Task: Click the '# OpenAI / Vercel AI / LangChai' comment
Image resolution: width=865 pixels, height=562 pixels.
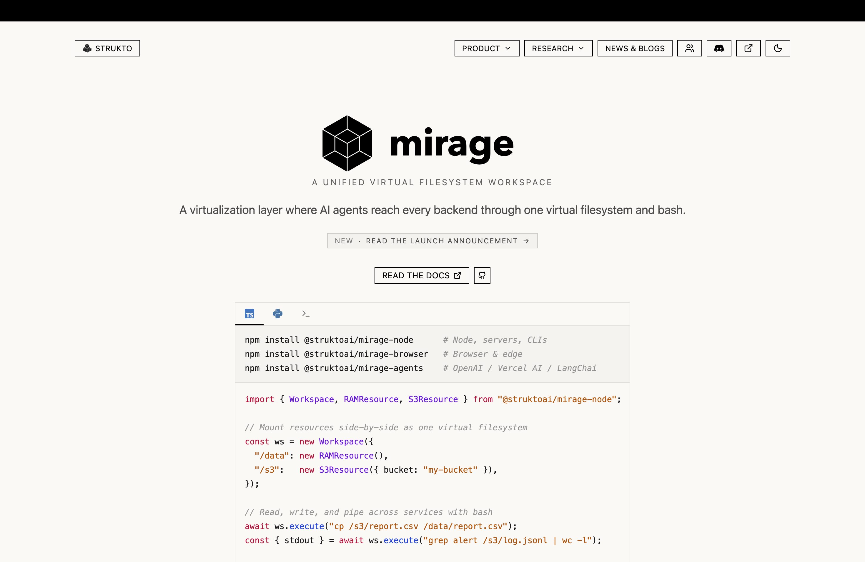Action: [x=519, y=368]
